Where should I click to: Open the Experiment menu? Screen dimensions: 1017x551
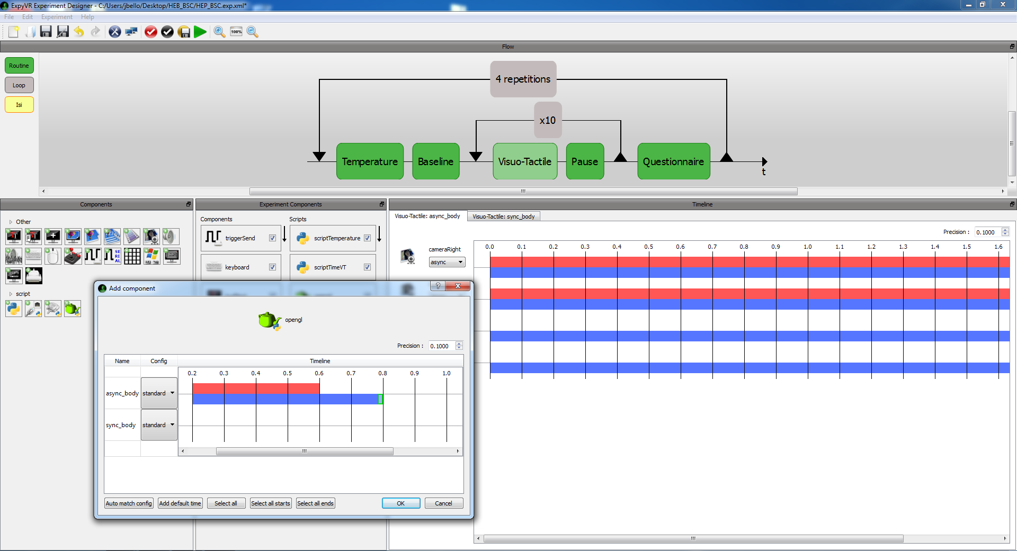[57, 17]
